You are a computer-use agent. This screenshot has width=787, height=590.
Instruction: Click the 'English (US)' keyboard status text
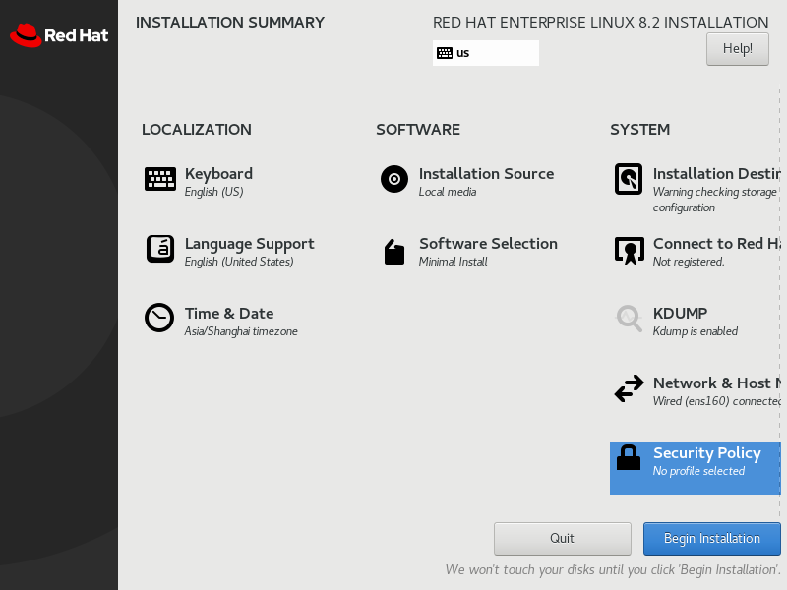[213, 192]
